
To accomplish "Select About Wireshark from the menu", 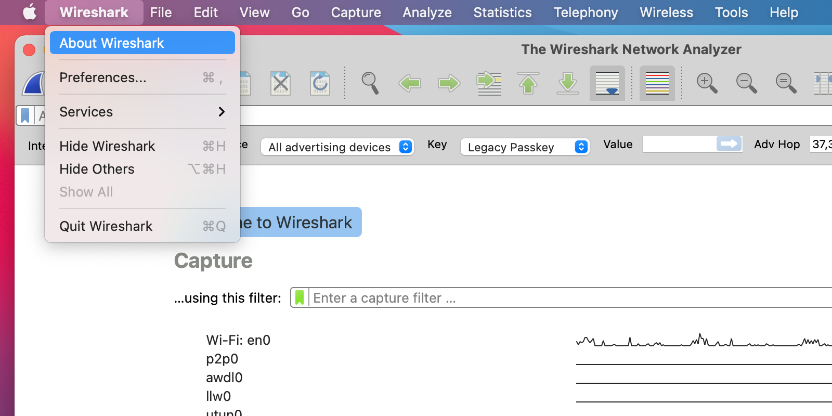I will tap(142, 43).
